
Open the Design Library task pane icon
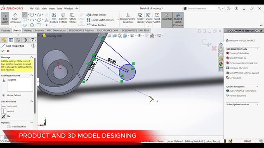(221, 49)
